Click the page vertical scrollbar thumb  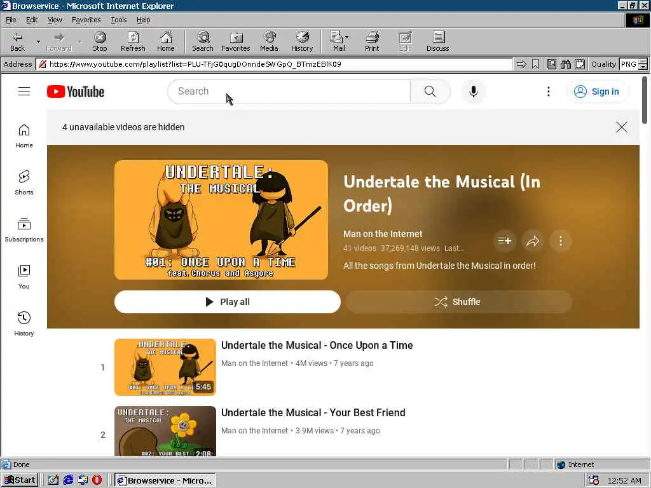(x=645, y=100)
